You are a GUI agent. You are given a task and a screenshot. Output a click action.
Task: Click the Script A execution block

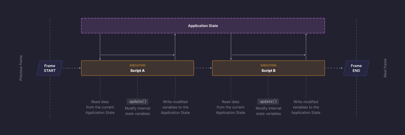pos(137,68)
